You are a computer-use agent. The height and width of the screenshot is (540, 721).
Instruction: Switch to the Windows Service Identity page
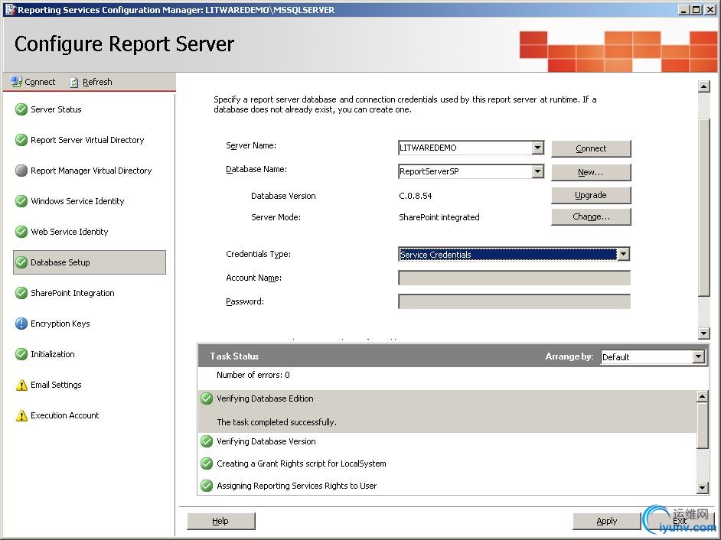(77, 201)
